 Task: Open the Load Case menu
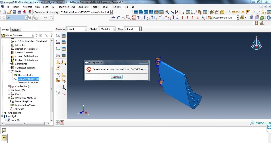pos(83,7)
